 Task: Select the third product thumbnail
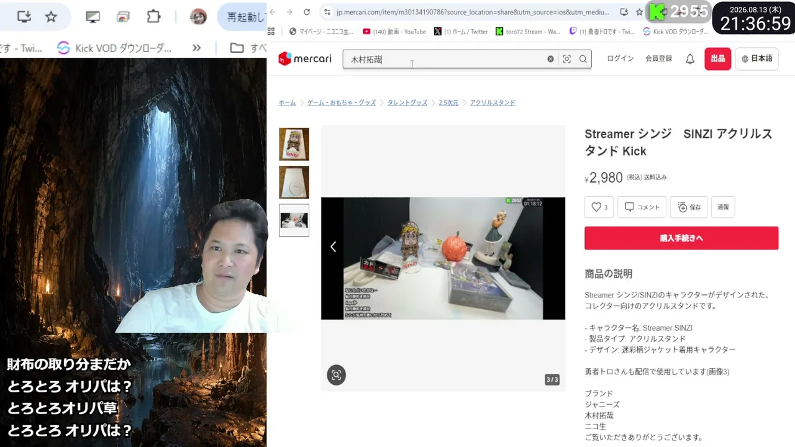click(294, 220)
